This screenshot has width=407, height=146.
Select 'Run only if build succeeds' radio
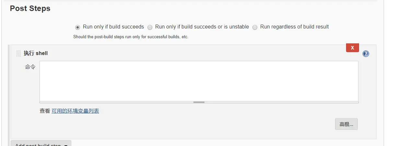click(x=77, y=27)
